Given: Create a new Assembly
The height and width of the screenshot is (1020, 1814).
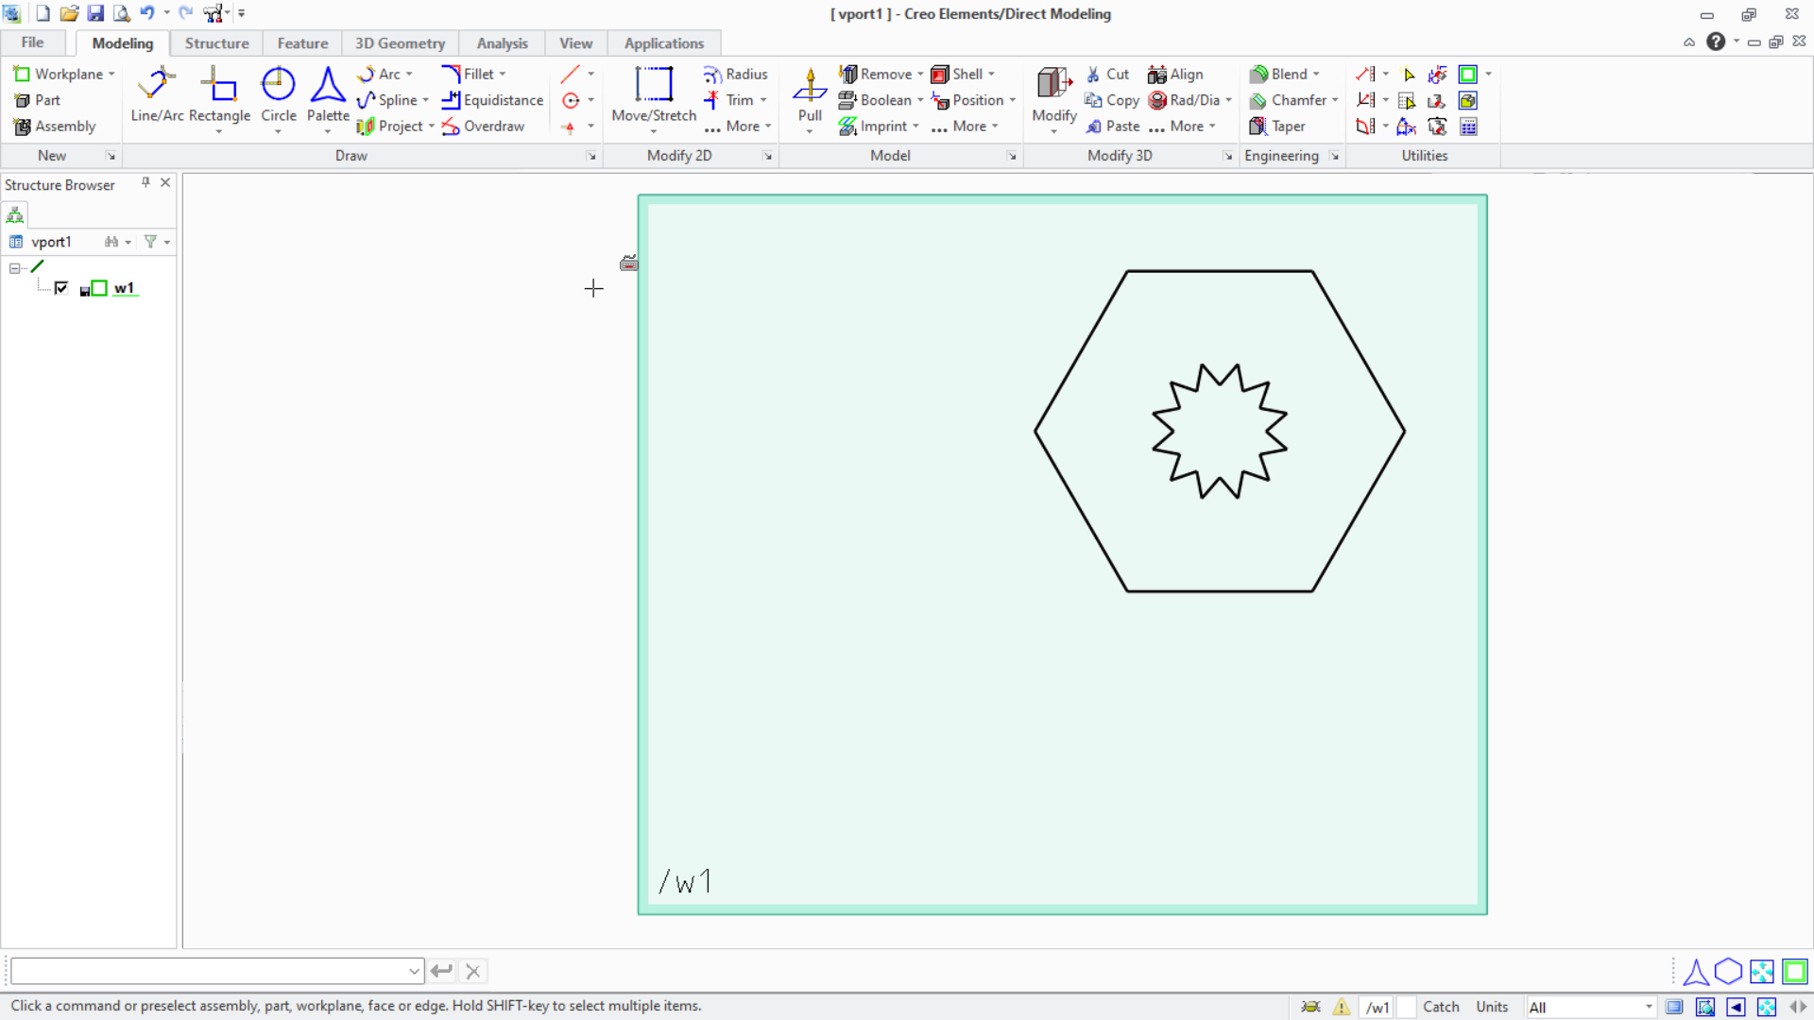Looking at the screenshot, I should 55,126.
